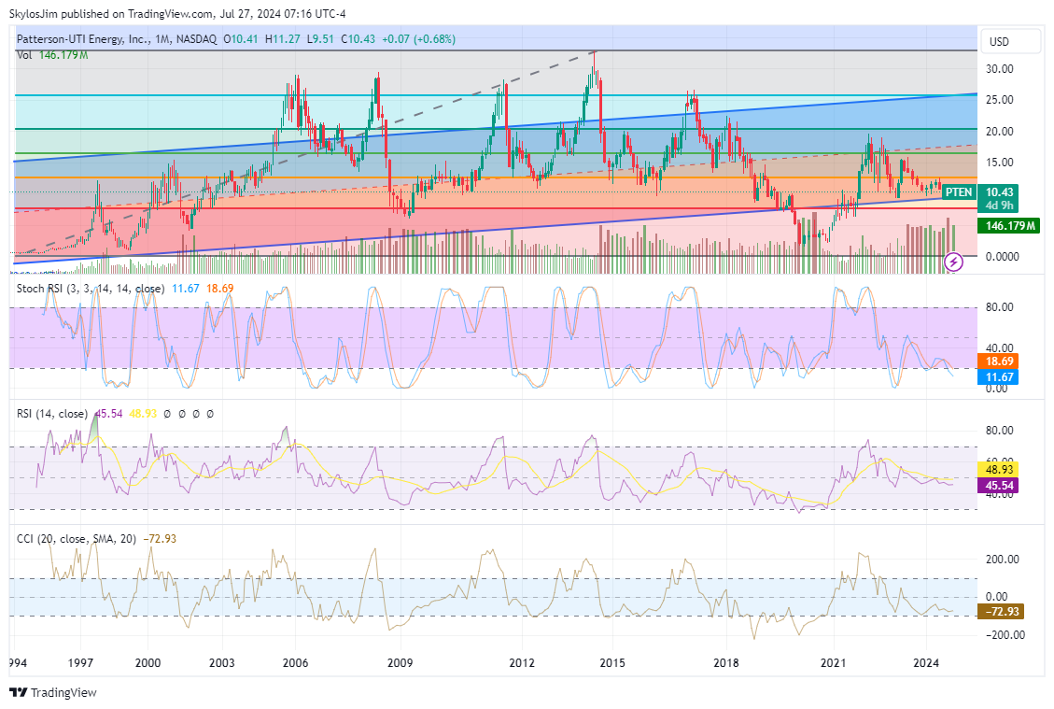The height and width of the screenshot is (709, 1054).
Task: Click the brown -72.93 CCI label
Action: point(1001,611)
